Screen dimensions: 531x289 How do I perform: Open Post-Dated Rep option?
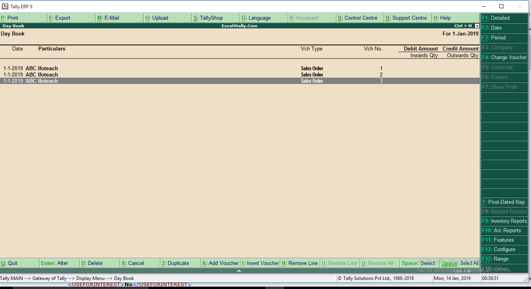[504, 202]
